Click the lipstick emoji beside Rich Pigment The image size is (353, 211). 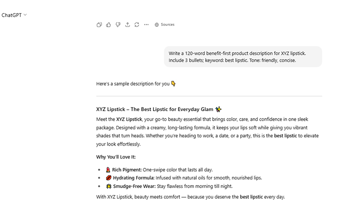108,169
